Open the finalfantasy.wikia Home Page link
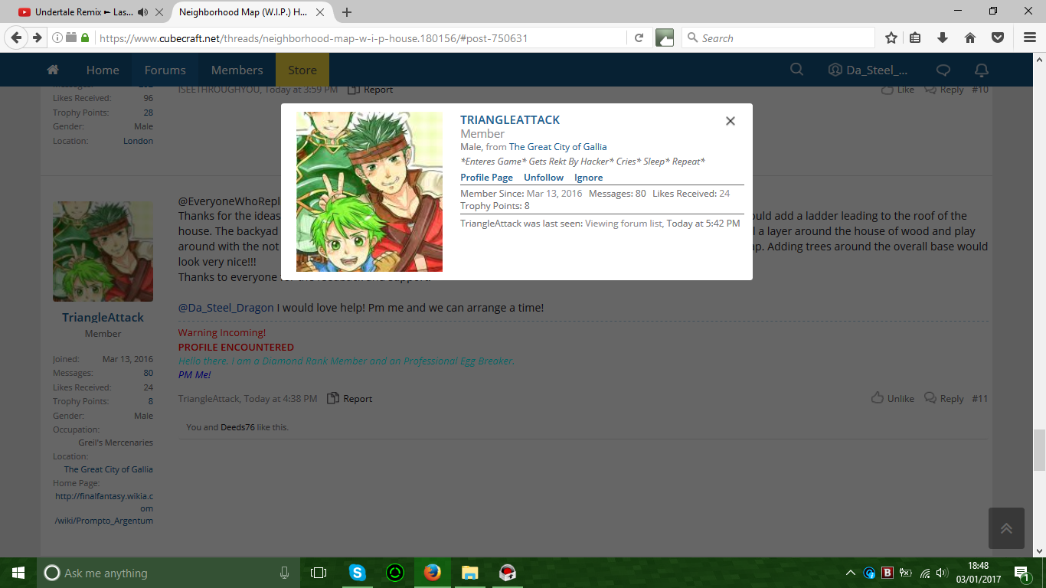 [x=104, y=508]
